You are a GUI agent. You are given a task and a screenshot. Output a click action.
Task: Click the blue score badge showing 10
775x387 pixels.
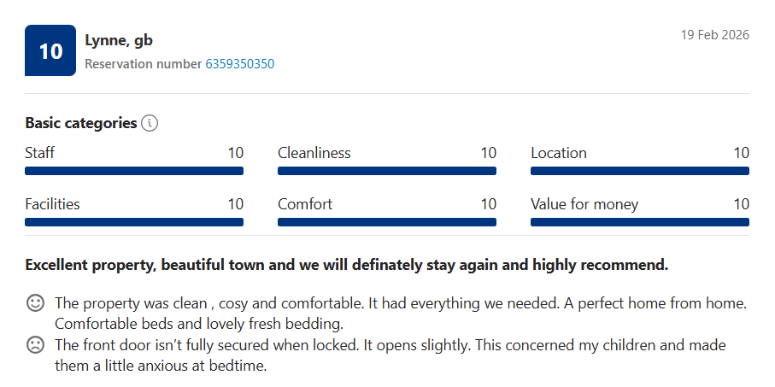(x=50, y=50)
